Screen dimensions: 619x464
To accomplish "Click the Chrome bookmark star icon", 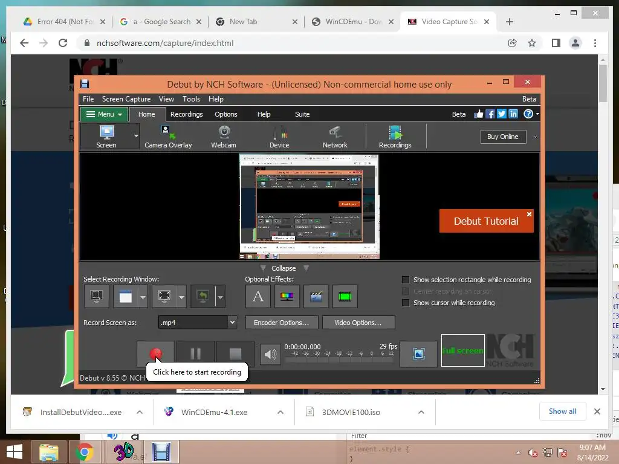I will point(532,43).
